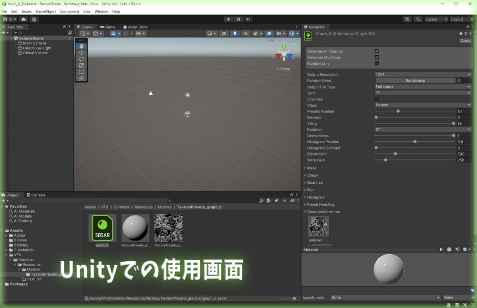Select the TexturePresets sphere thumbnail in Project
The image size is (477, 308).
point(135,228)
